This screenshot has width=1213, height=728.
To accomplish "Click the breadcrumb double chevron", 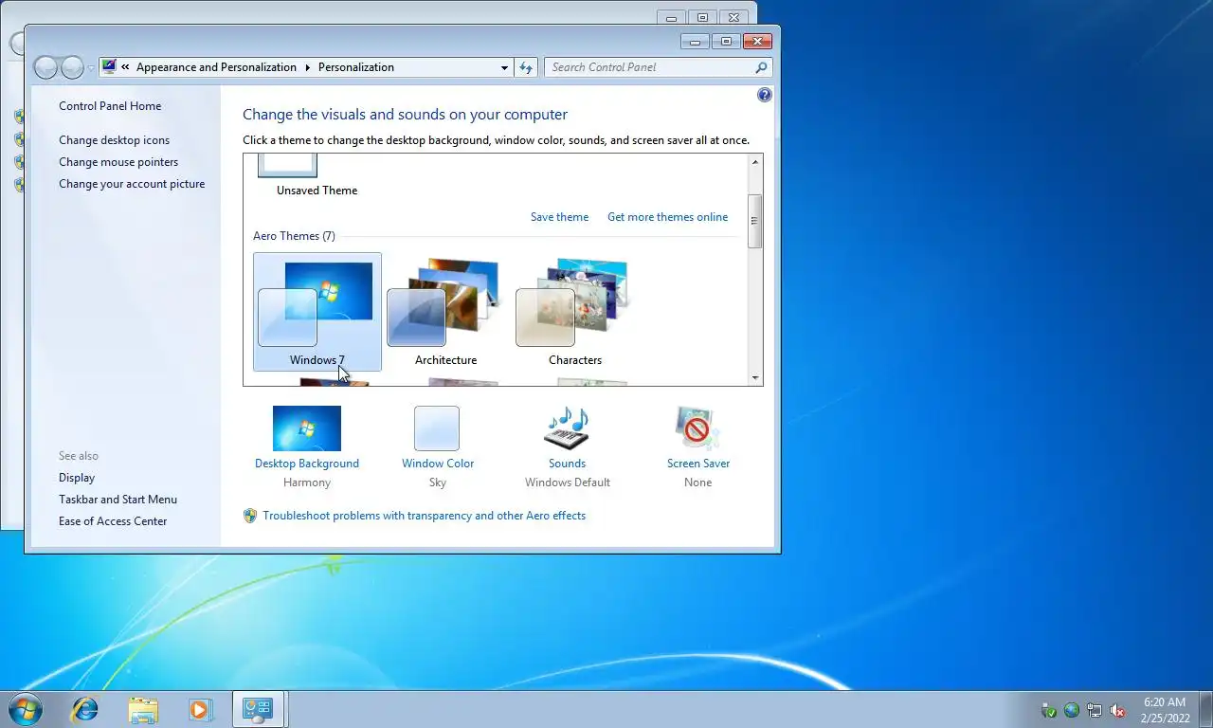I will 125,67.
